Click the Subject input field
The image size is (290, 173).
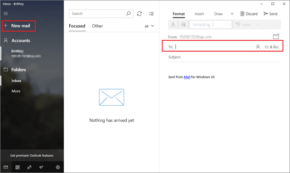(x=220, y=57)
